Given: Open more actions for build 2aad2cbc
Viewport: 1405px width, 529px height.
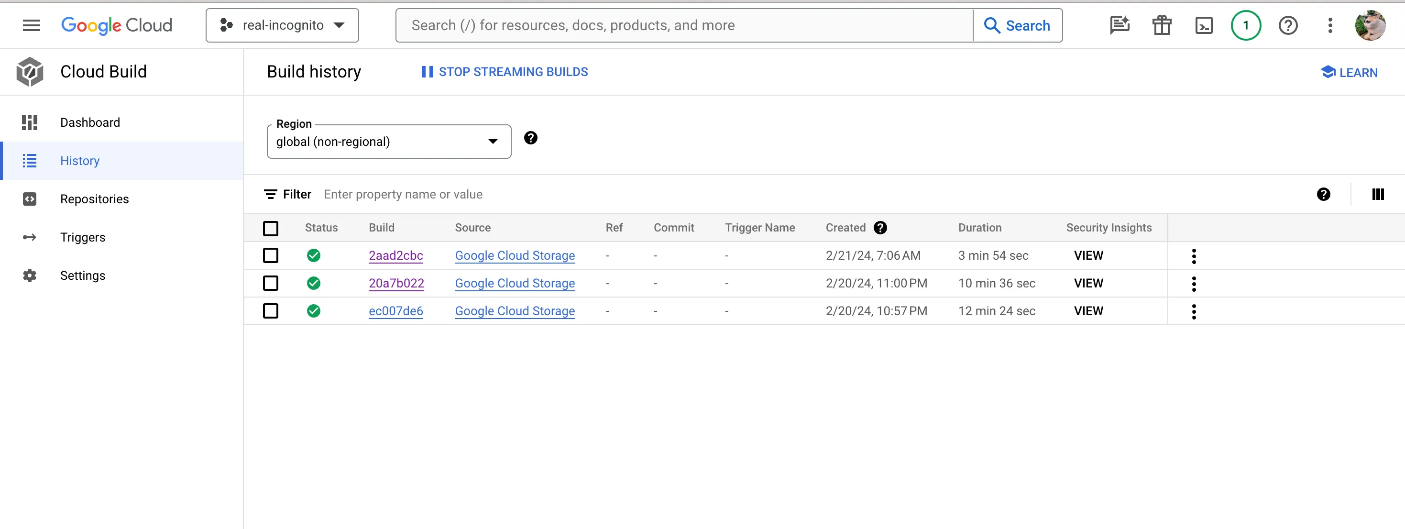Looking at the screenshot, I should 1193,256.
